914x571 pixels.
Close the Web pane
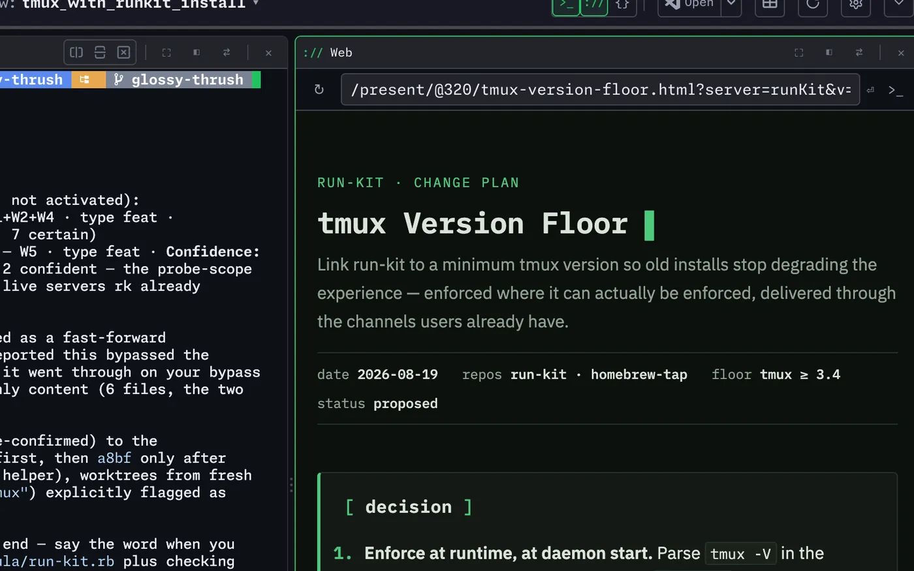tap(901, 53)
